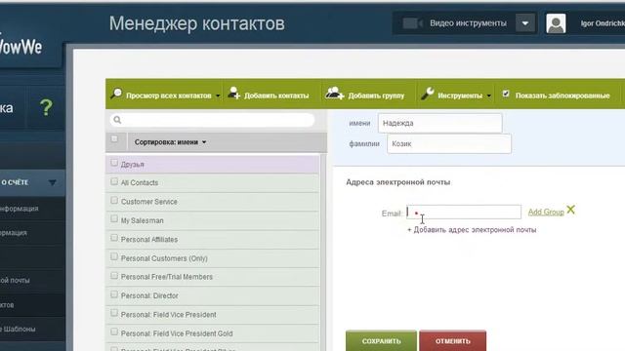This screenshot has height=351, width=625.
Task: Check the Personal Customers (Only) checkbox
Action: (114, 256)
